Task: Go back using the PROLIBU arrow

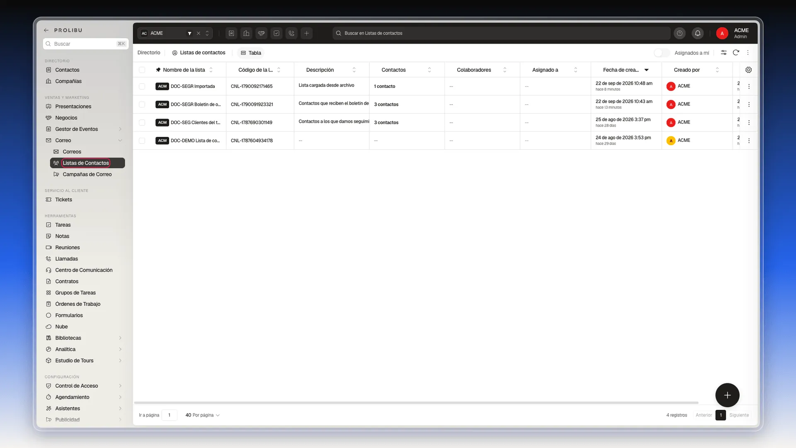Action: click(x=46, y=30)
